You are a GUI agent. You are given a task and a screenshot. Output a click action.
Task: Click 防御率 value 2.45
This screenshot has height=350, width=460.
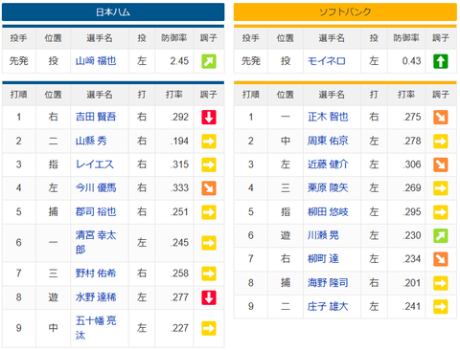(x=179, y=61)
